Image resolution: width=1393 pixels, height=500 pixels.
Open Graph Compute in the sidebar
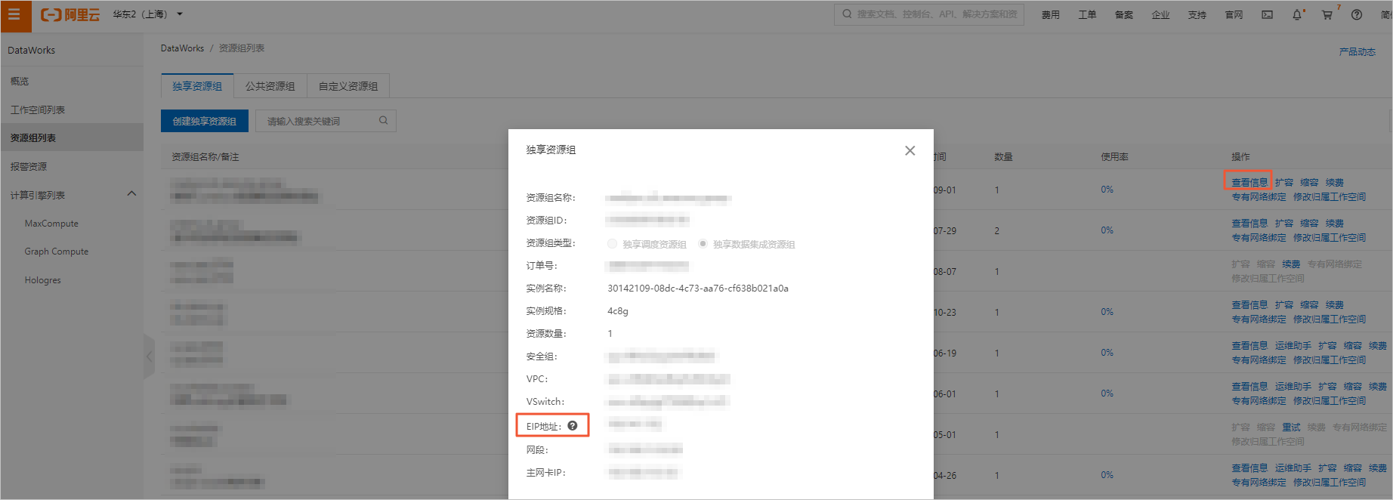click(x=57, y=252)
